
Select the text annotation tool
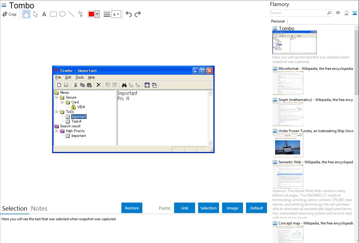click(44, 14)
